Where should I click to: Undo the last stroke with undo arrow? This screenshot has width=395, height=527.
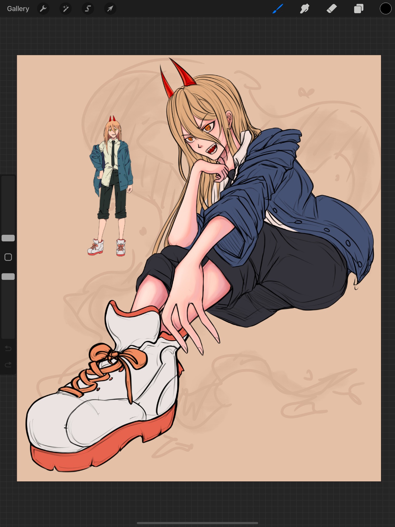[x=8, y=349]
